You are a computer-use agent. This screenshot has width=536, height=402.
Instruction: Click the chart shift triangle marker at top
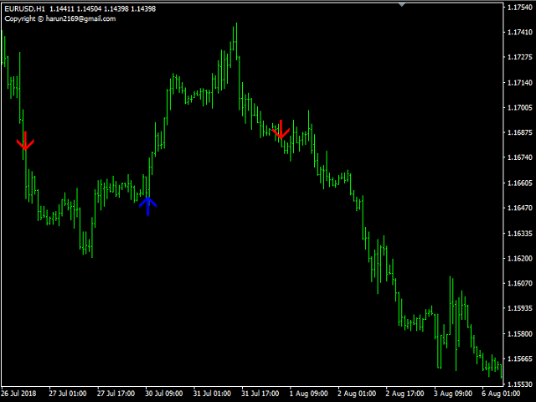point(402,4)
